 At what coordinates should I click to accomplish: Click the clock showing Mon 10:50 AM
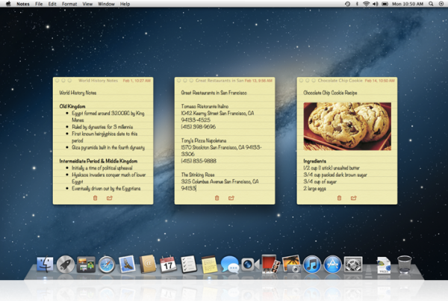coord(408,4)
